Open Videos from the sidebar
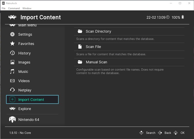Screen dimensions: 194x139 [32, 81]
